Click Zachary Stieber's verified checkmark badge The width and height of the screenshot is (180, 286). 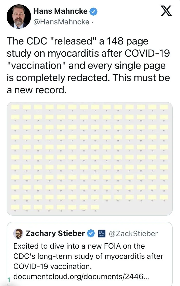click(x=91, y=233)
